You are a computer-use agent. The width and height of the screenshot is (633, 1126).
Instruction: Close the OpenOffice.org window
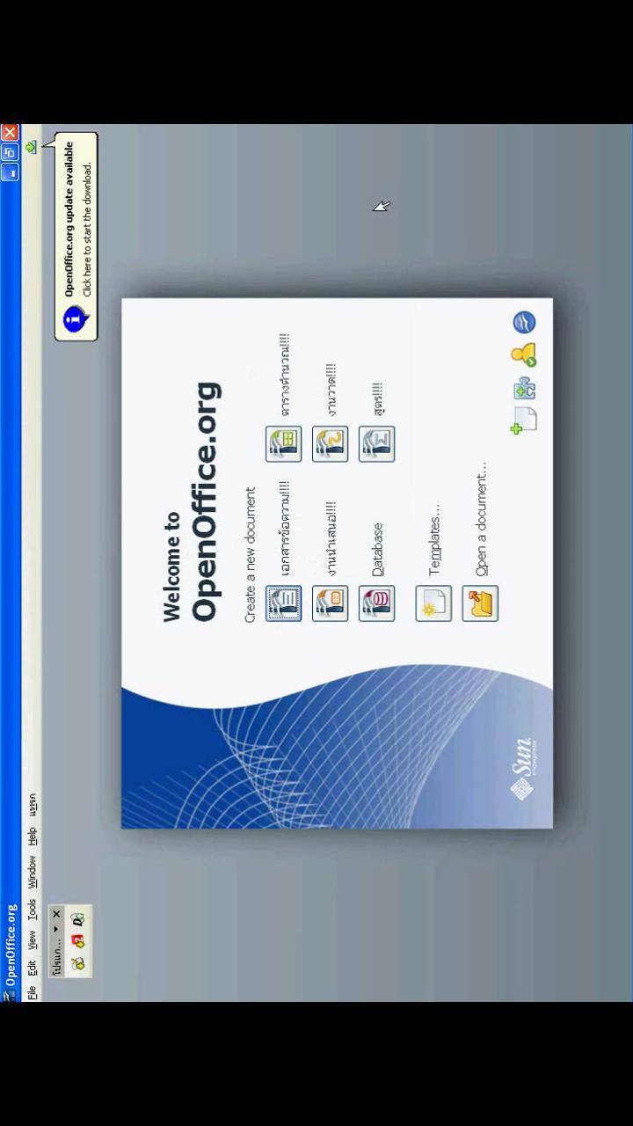pos(10,133)
